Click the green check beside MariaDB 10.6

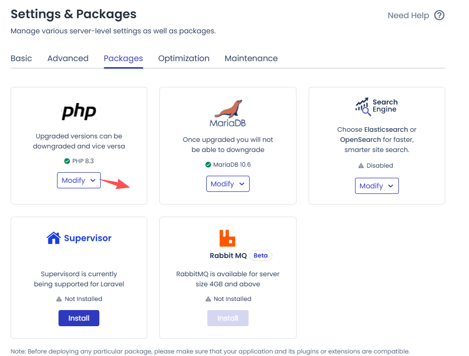(x=208, y=165)
